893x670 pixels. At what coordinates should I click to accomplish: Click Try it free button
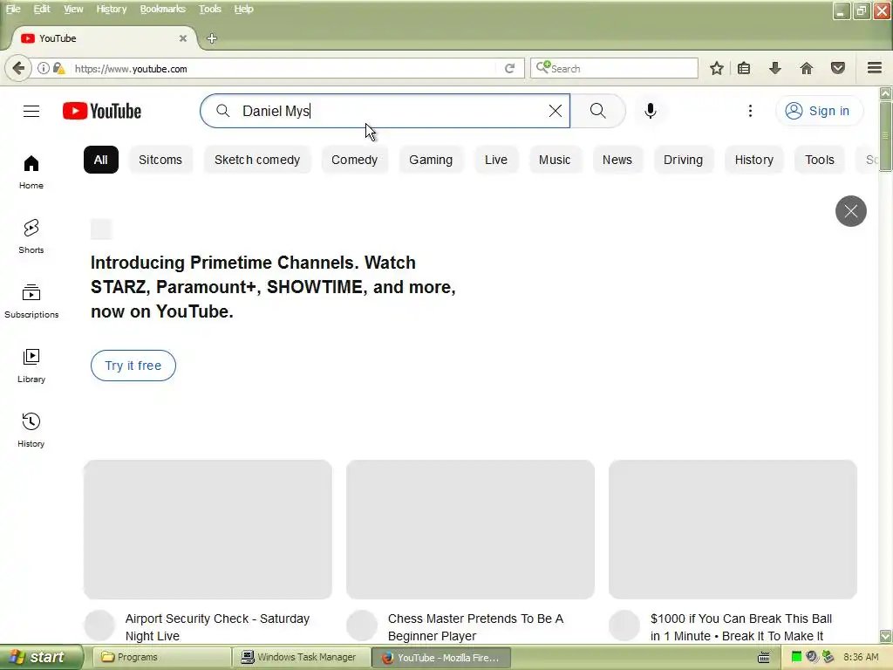coord(133,366)
